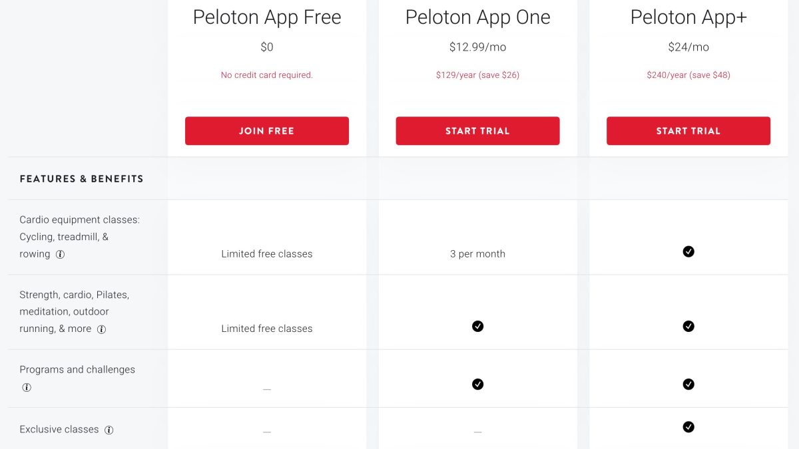Open info icon next to Strength, cardio, Pilates row
The width and height of the screenshot is (799, 449).
coord(101,329)
